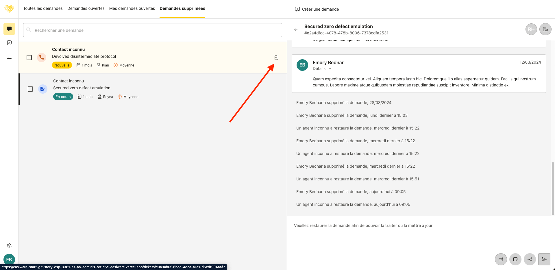Open the Demandes ouvertes tab

tap(86, 8)
